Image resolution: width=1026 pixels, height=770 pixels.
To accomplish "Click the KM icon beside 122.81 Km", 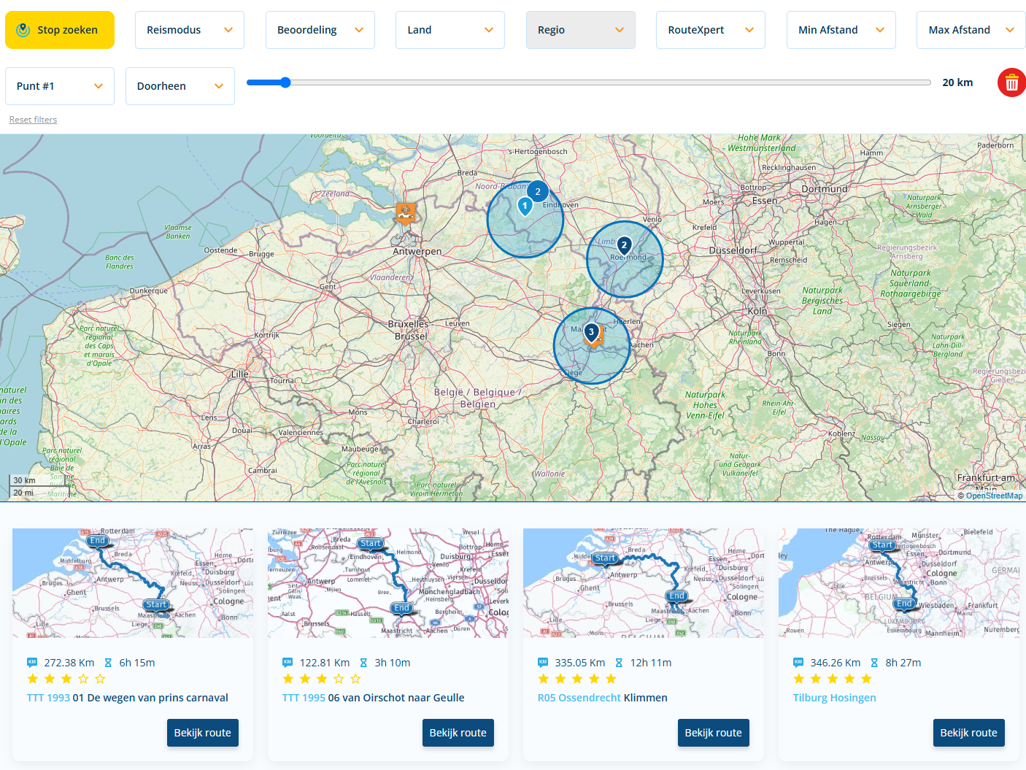I will click(288, 663).
